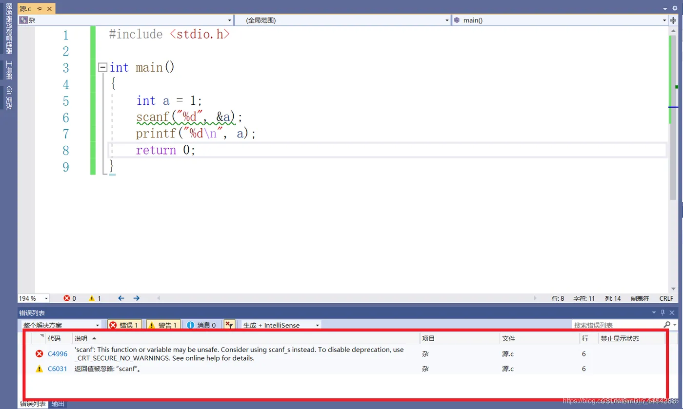Click line number 9 in the margin
The width and height of the screenshot is (683, 409).
(66, 167)
